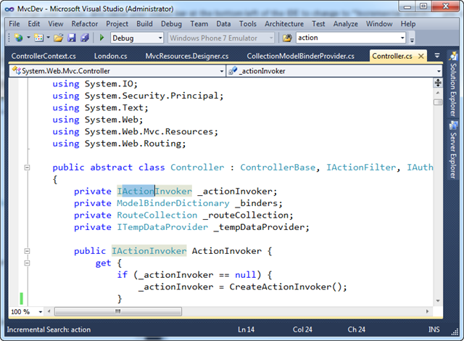Open the Edit menu
The image size is (464, 341).
[34, 24]
